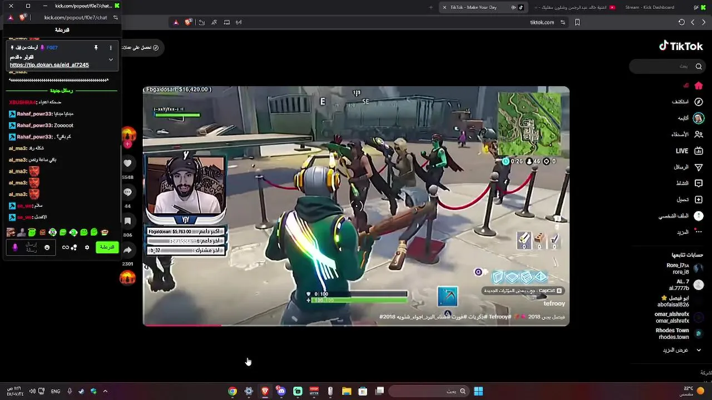Click the Tefrooy hashtag in video caption
Image resolution: width=712 pixels, height=400 pixels.
tap(500, 317)
